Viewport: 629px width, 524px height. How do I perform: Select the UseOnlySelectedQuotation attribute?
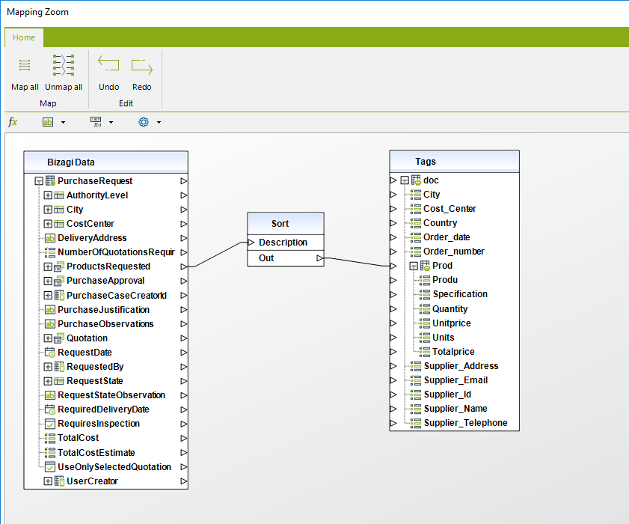[114, 466]
